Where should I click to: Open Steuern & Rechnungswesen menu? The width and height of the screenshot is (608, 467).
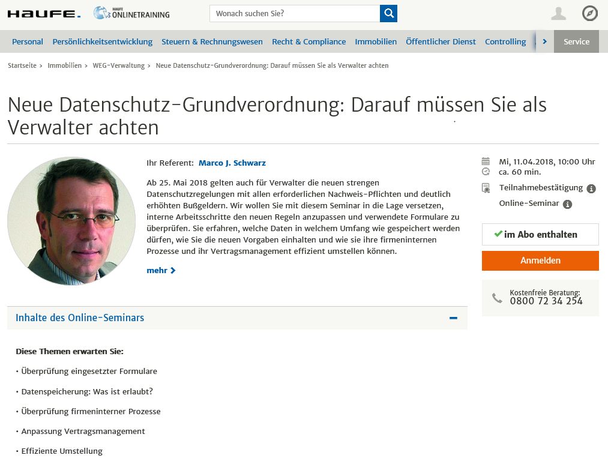coord(212,41)
